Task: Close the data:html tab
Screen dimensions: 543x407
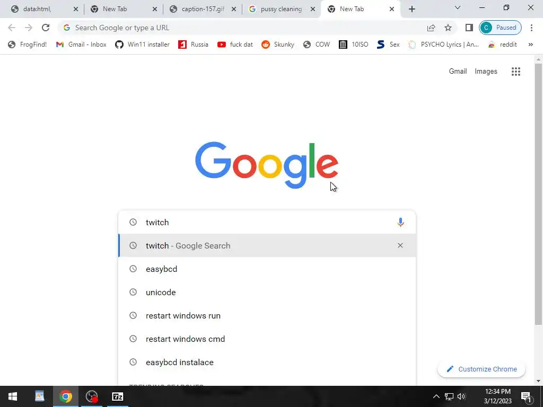Action: (75, 10)
